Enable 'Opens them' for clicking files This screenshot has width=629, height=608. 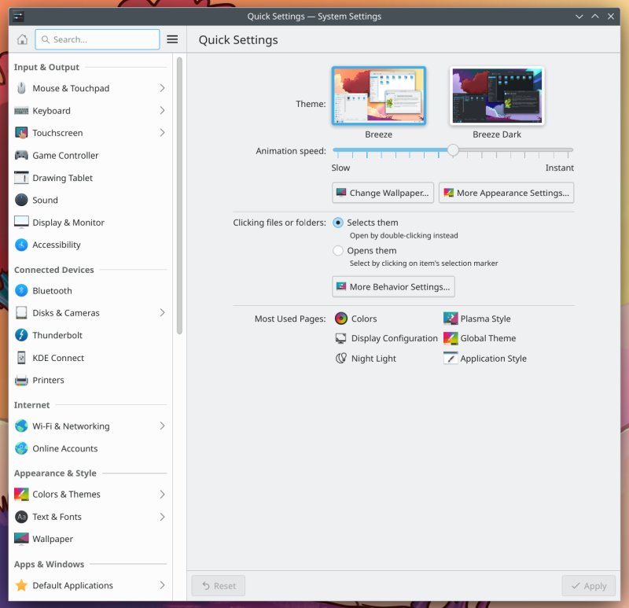[x=339, y=250]
